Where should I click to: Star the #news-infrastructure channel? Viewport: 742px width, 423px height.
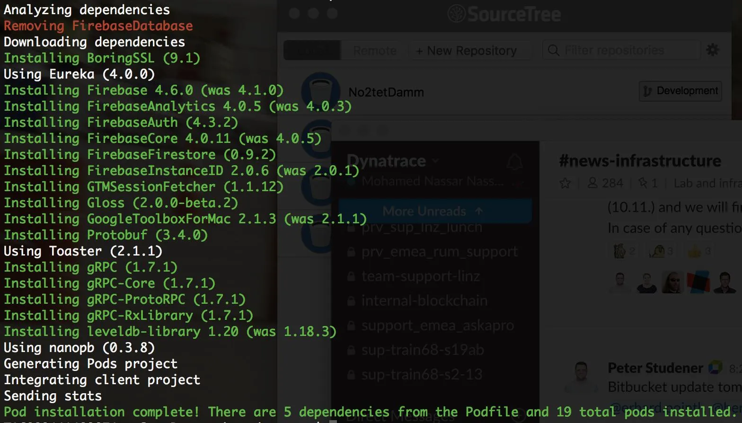(x=565, y=183)
